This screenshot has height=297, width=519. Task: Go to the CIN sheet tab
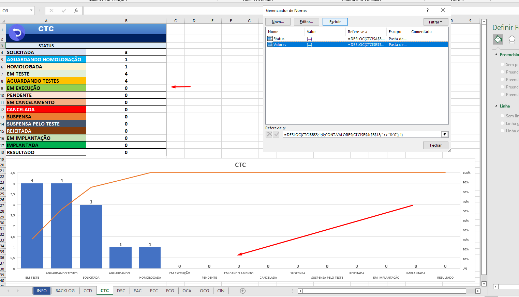click(221, 291)
